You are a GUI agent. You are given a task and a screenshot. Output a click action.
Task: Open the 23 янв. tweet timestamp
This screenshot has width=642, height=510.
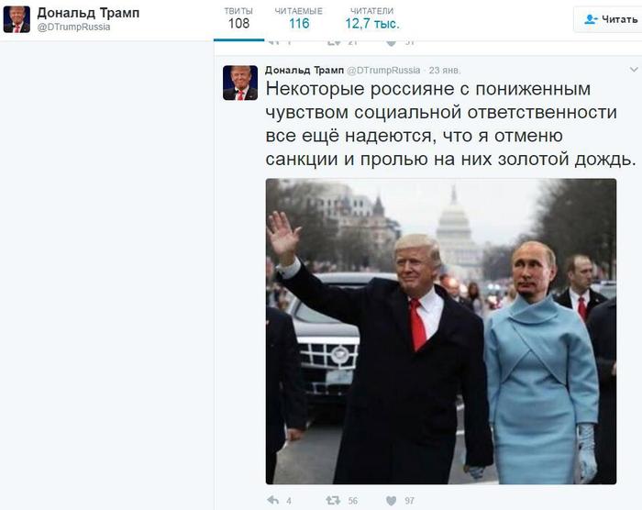(445, 71)
